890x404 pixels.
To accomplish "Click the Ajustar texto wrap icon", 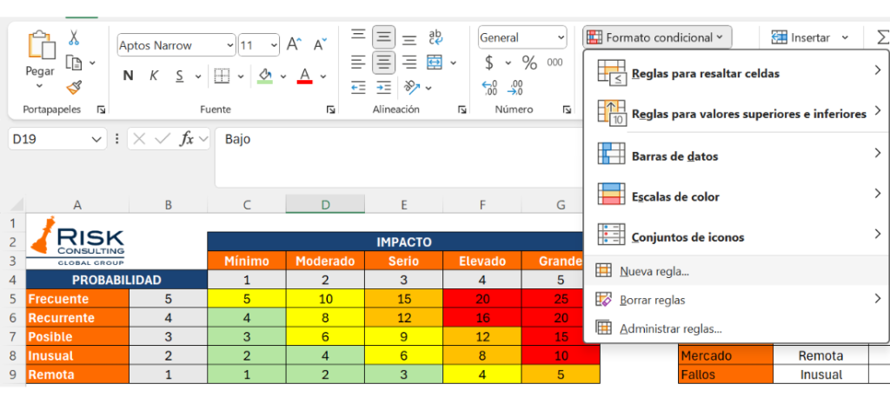I will [x=436, y=36].
